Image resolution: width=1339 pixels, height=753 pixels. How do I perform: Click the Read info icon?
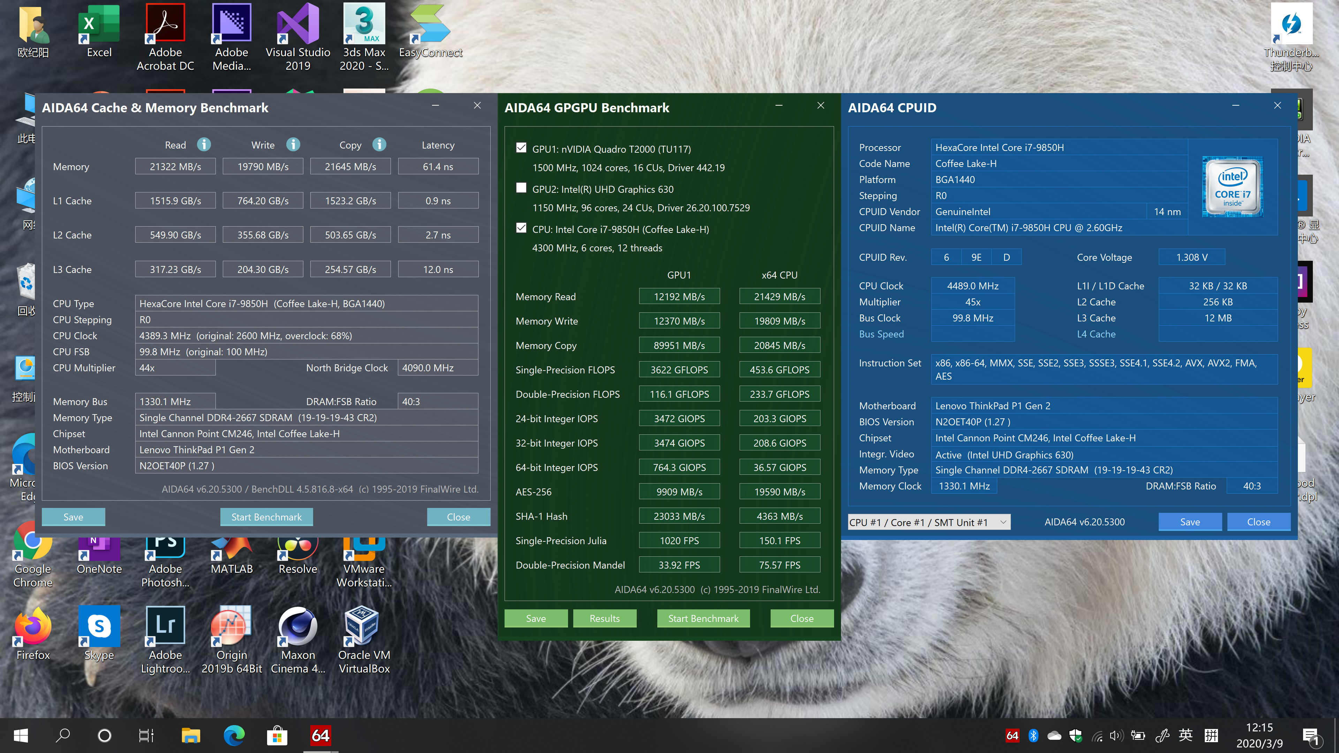204,144
